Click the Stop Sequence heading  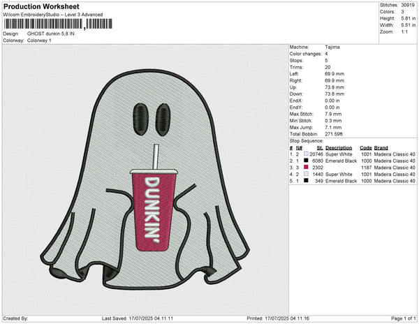[x=307, y=141]
